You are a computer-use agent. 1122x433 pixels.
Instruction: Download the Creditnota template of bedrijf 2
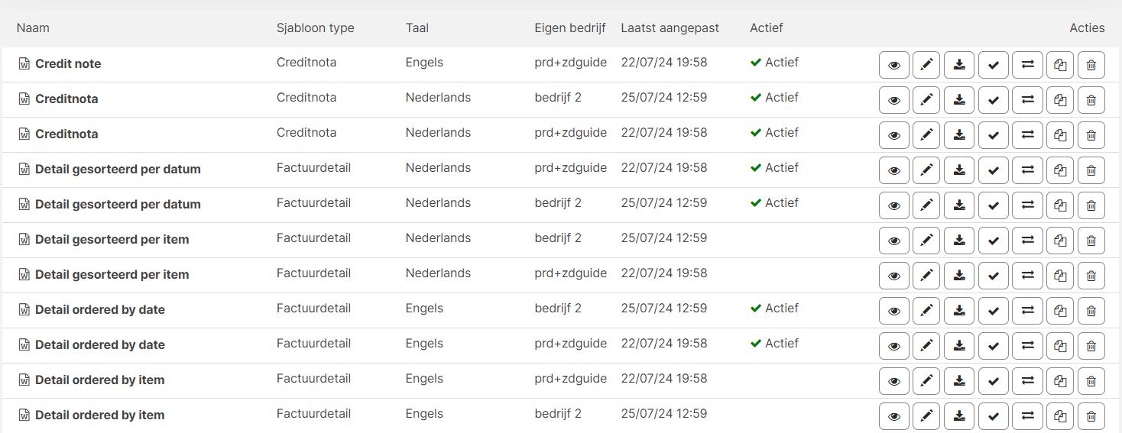[x=960, y=100]
